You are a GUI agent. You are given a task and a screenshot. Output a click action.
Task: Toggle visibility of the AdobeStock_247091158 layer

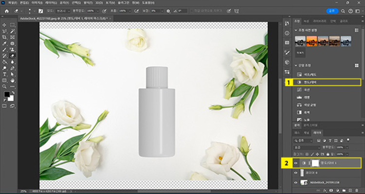pyautogui.click(x=296, y=182)
